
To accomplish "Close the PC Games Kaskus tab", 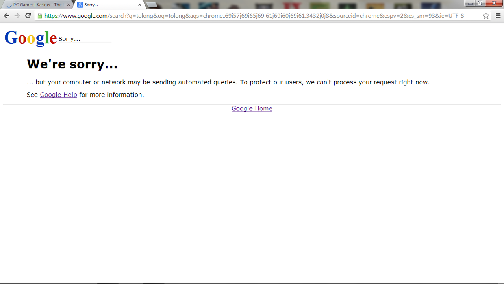I will (x=69, y=5).
